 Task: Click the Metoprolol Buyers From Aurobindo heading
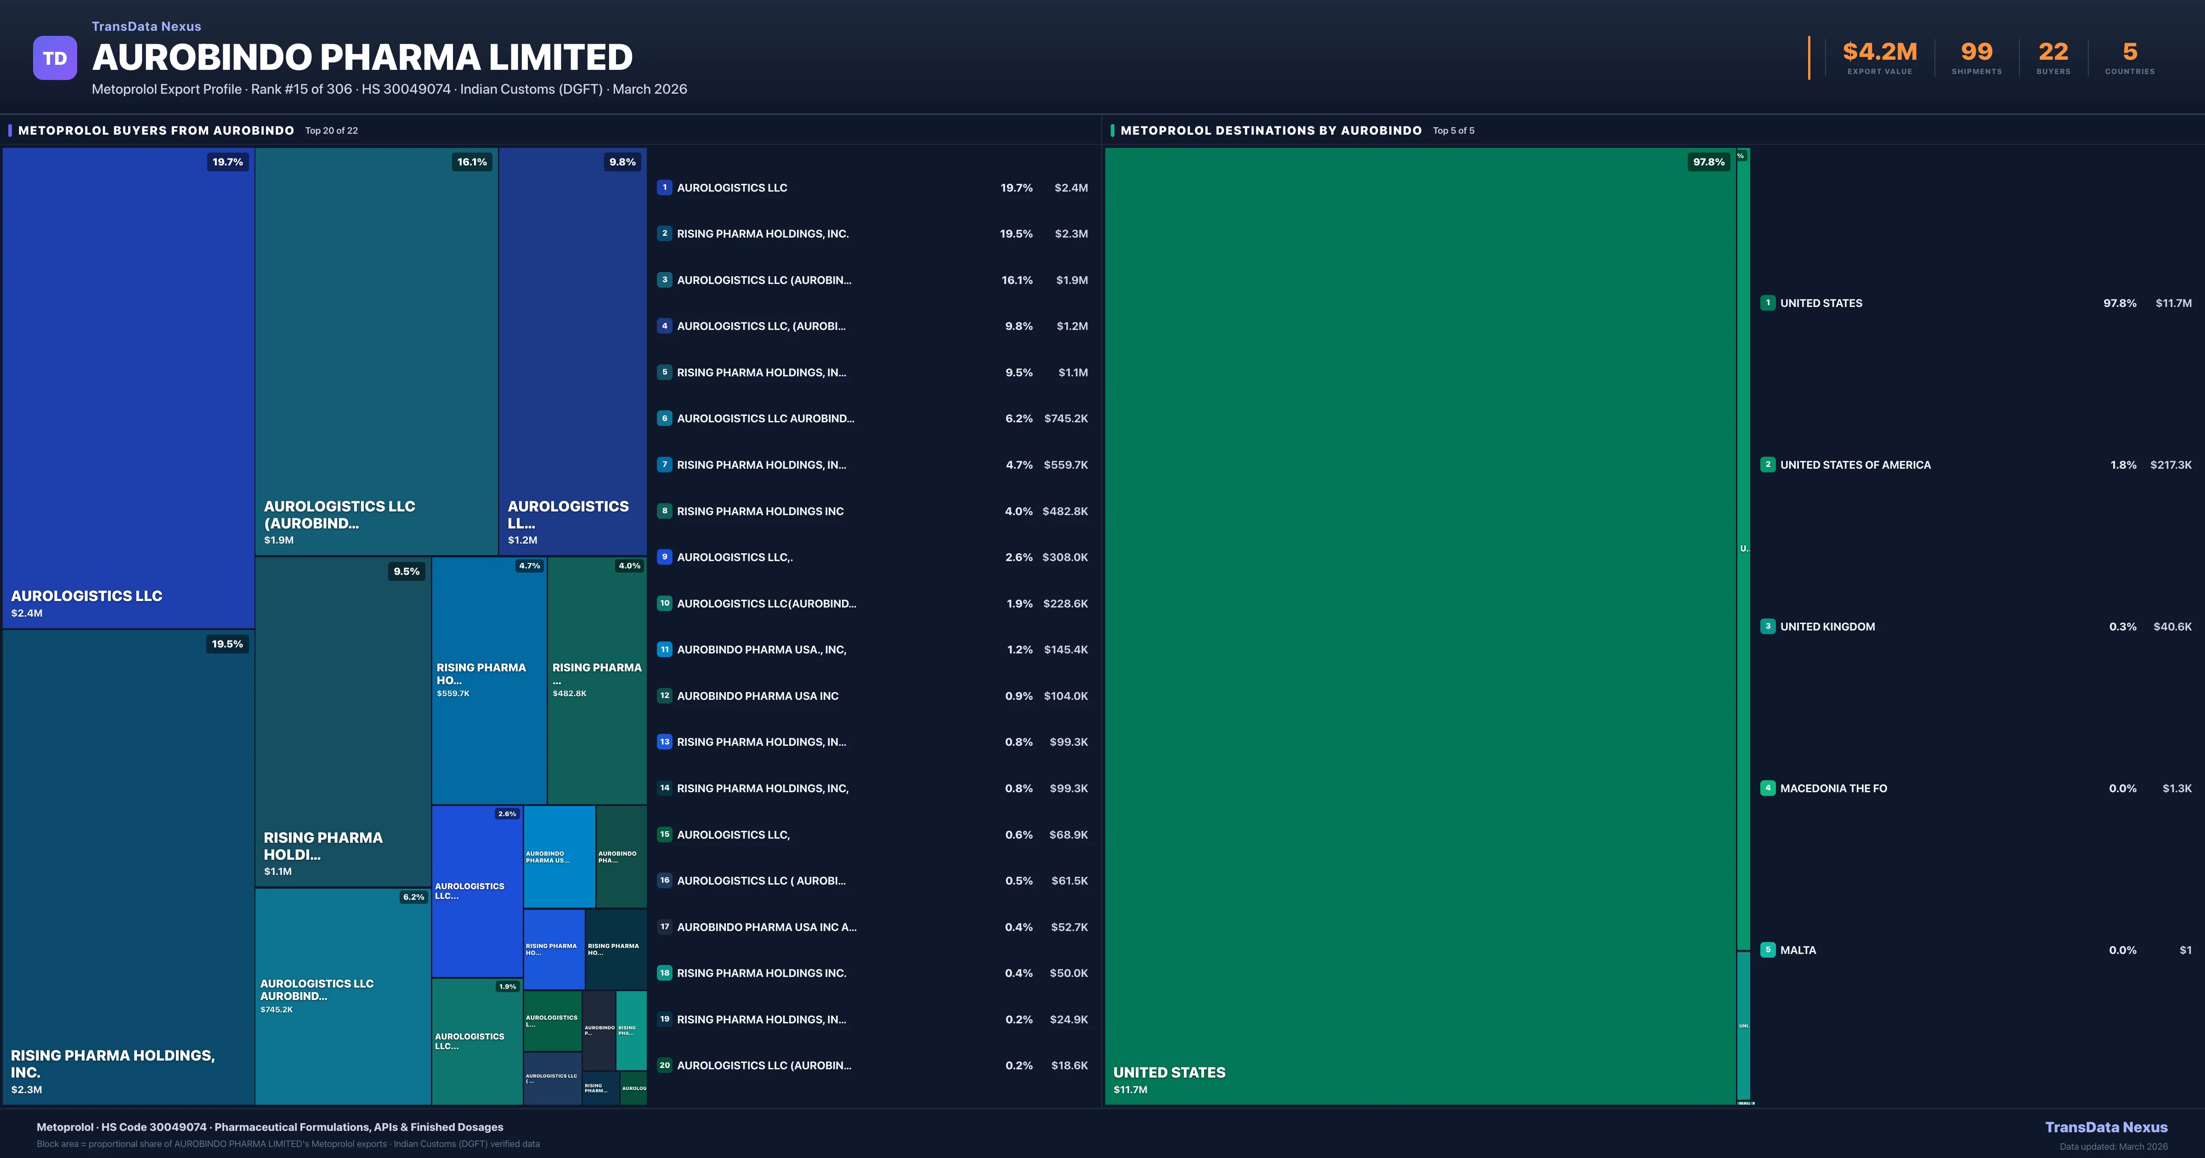pos(156,130)
